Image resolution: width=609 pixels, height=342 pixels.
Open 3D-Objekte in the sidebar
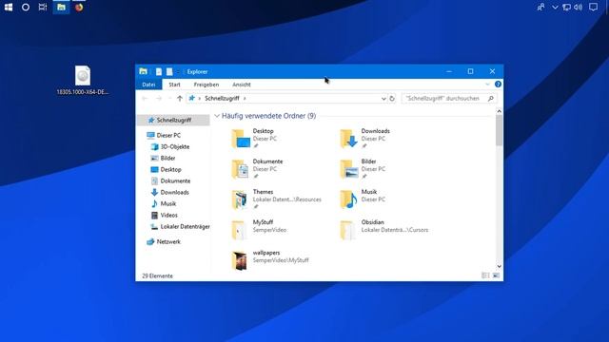[x=175, y=146]
